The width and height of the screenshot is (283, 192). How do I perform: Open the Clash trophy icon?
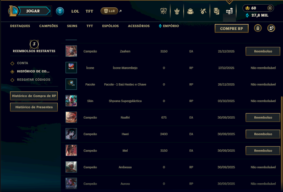tap(163, 11)
